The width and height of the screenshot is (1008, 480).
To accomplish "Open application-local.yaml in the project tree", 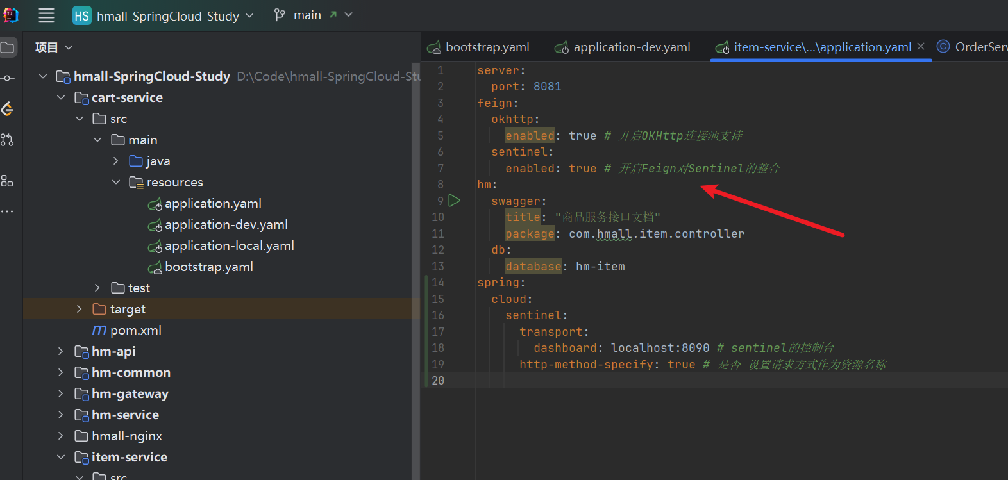I will pos(229,246).
